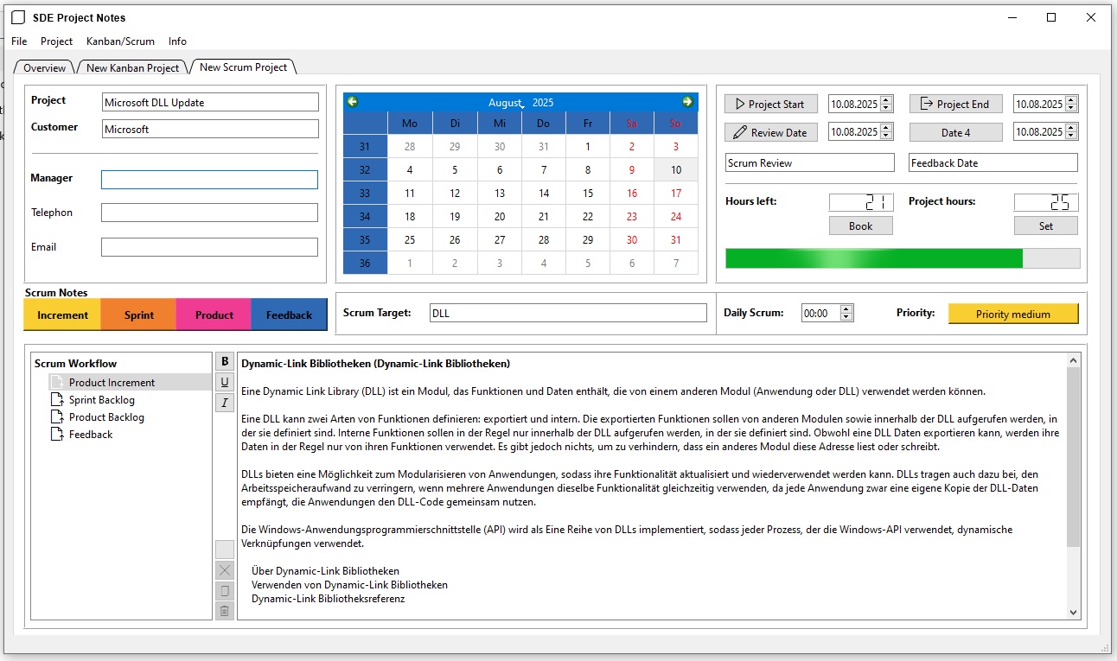1117x661 pixels.
Task: Click the trash delete icon beside notes
Action: pos(225,611)
